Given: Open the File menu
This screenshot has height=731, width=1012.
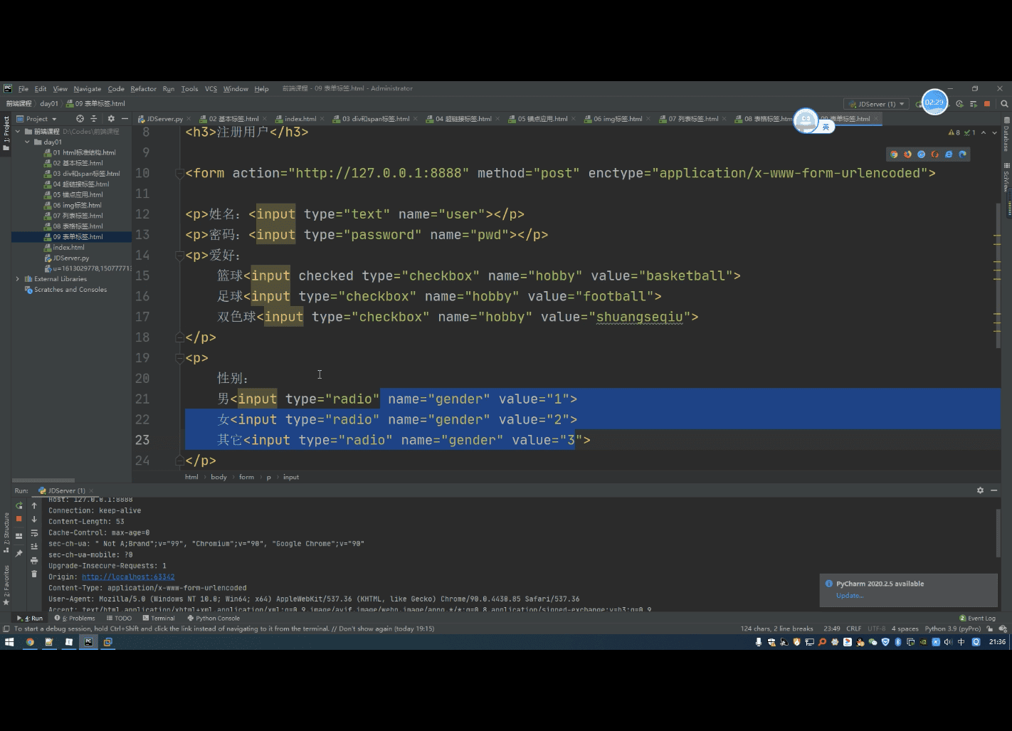Looking at the screenshot, I should click(x=23, y=89).
